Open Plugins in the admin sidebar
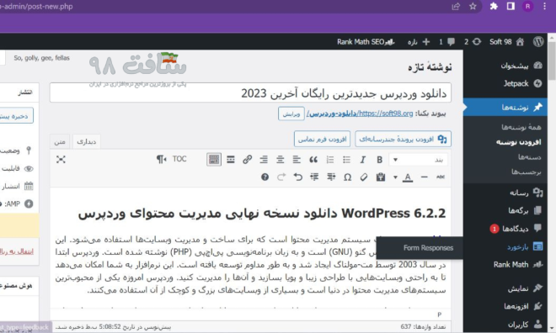Viewport: 556px width, 333px height. 505,306
